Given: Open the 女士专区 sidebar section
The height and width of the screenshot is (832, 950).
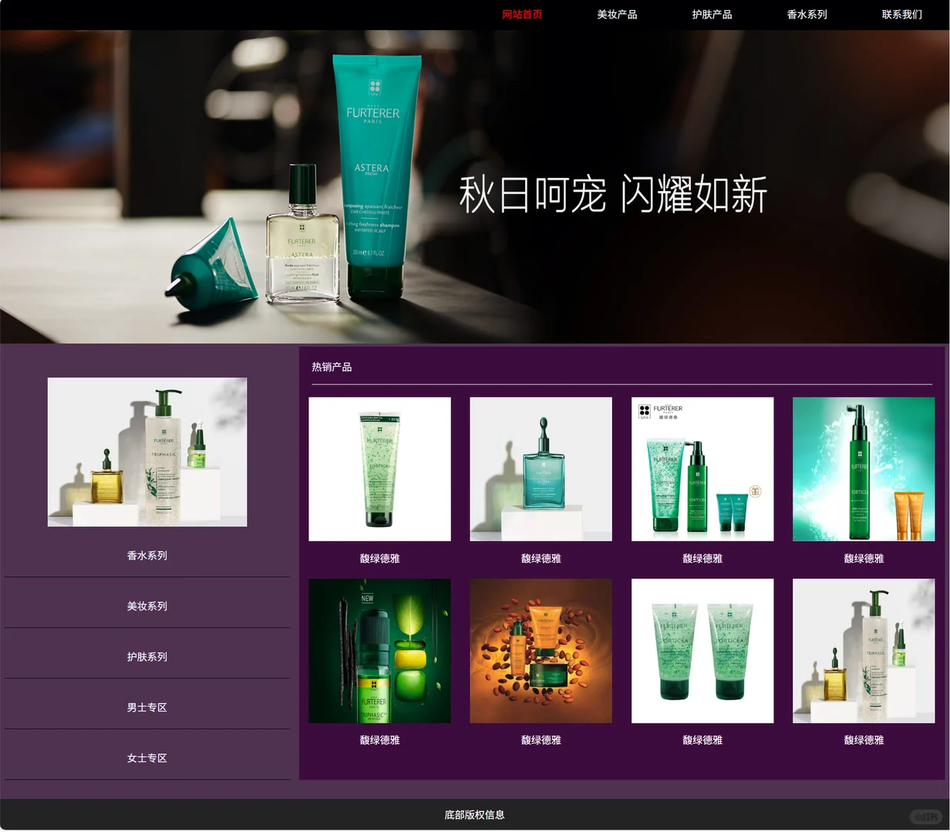Looking at the screenshot, I should 147,758.
